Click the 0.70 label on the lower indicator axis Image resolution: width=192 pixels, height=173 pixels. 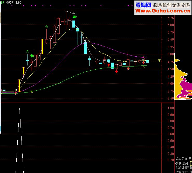pos(170,128)
